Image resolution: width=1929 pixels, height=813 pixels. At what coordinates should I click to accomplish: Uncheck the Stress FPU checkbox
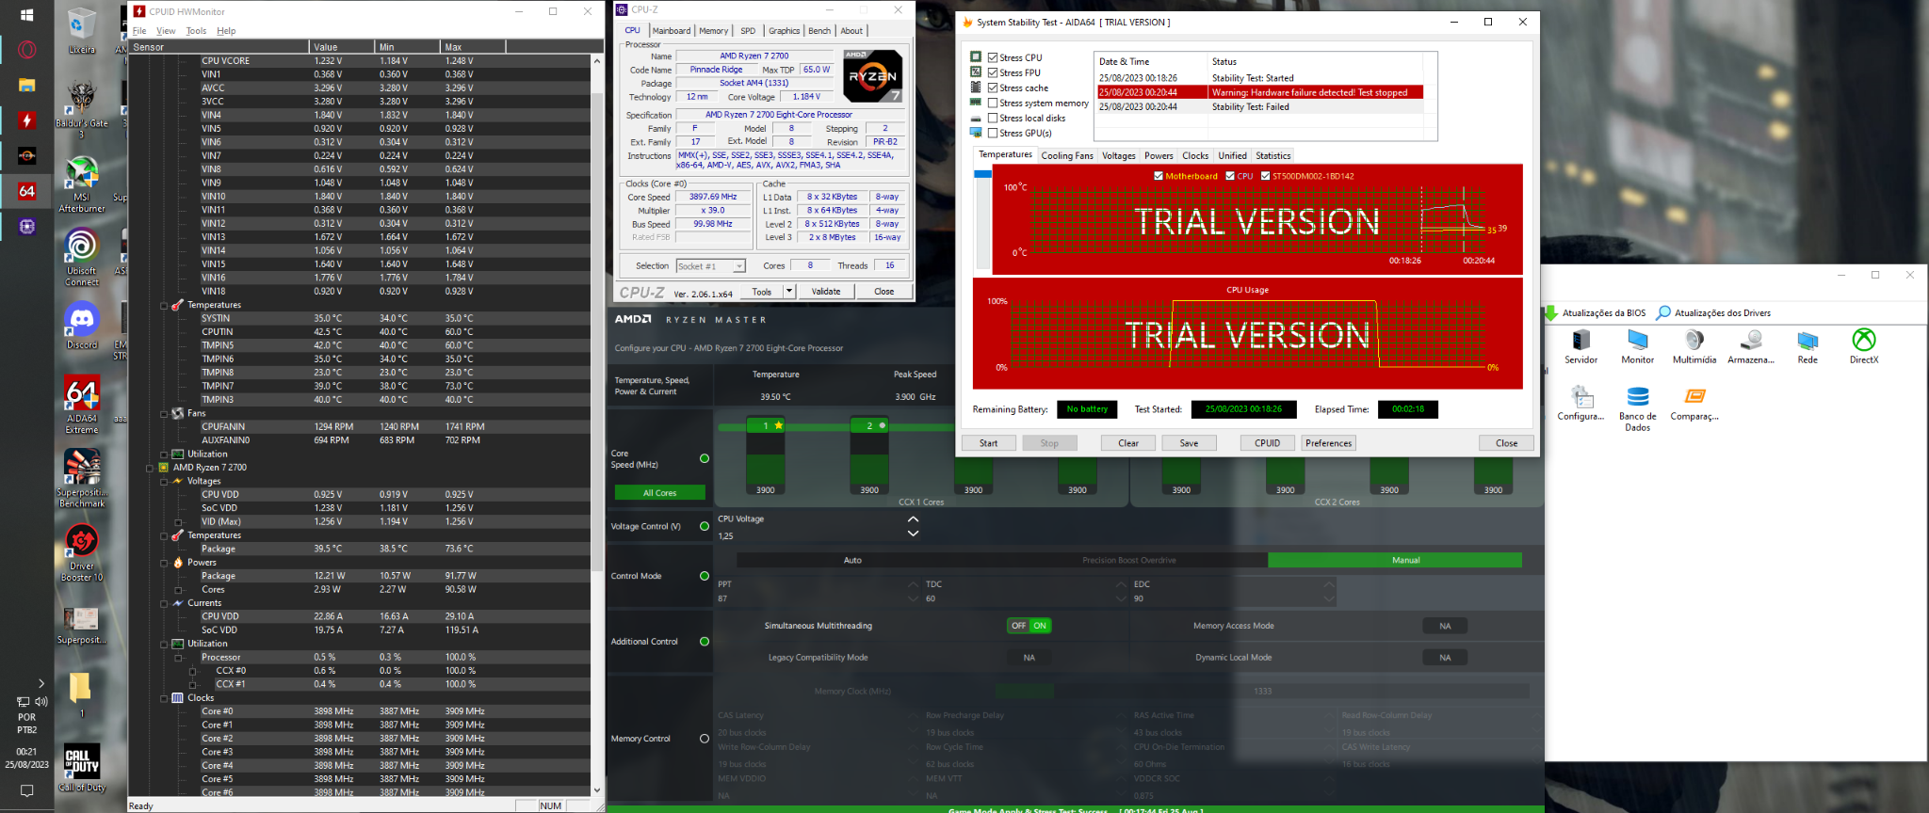pyautogui.click(x=993, y=72)
